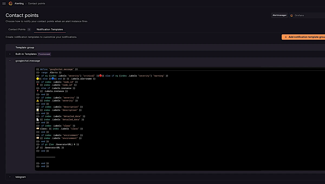325x184 pixels.
Task: Click the label emoji before class line
Action: [38, 129]
